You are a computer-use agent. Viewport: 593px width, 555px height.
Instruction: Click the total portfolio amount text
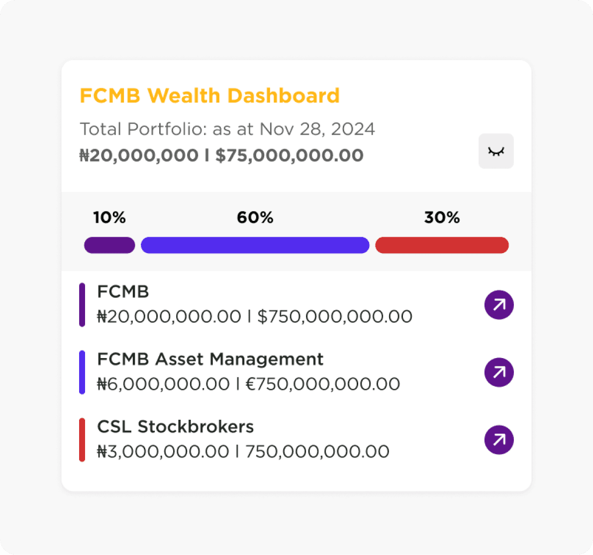(x=221, y=155)
